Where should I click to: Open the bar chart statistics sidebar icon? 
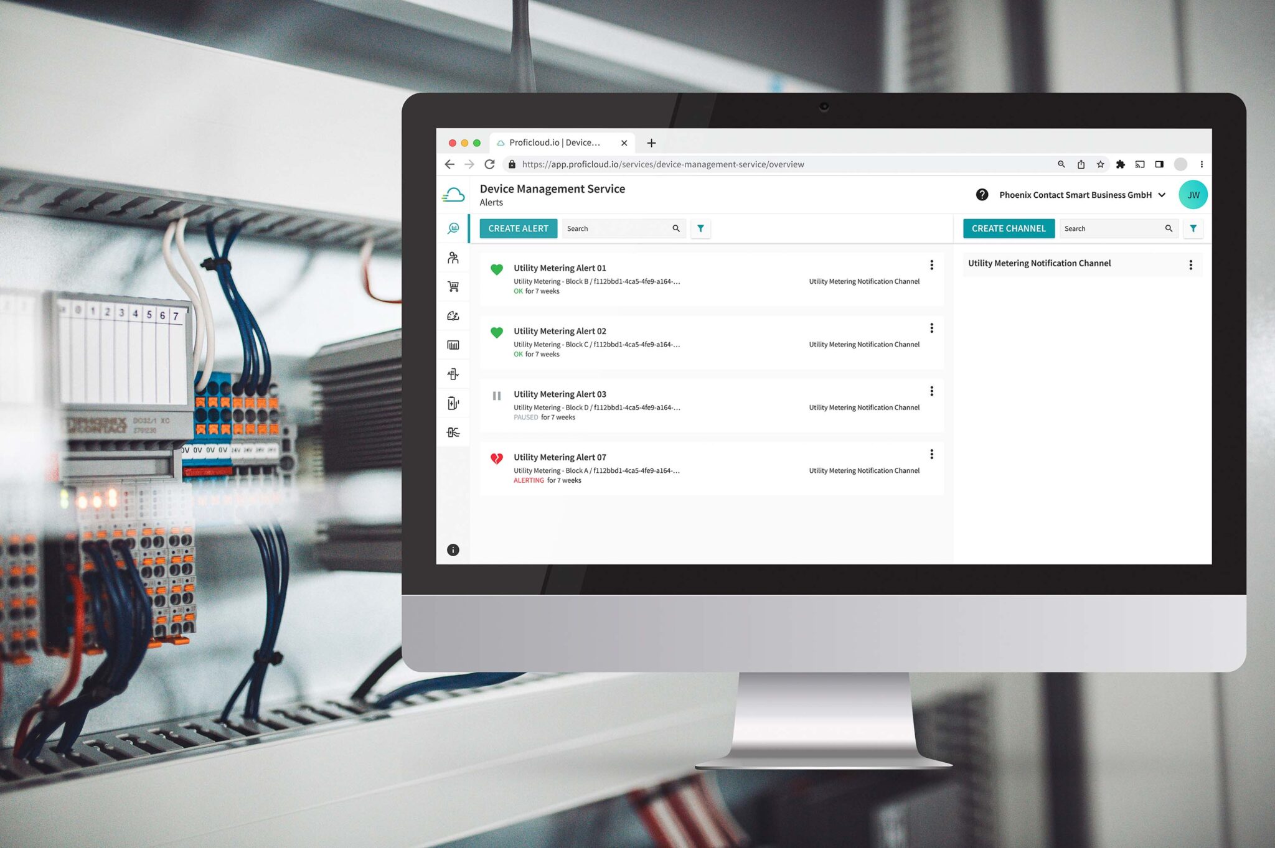tap(453, 344)
